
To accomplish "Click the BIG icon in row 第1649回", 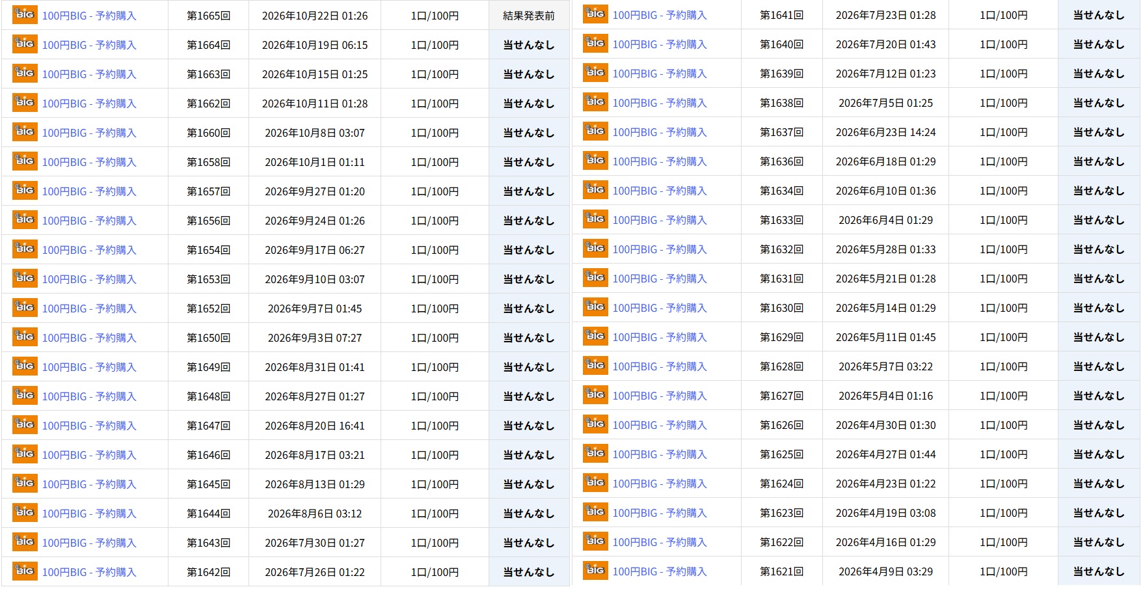I will (25, 366).
